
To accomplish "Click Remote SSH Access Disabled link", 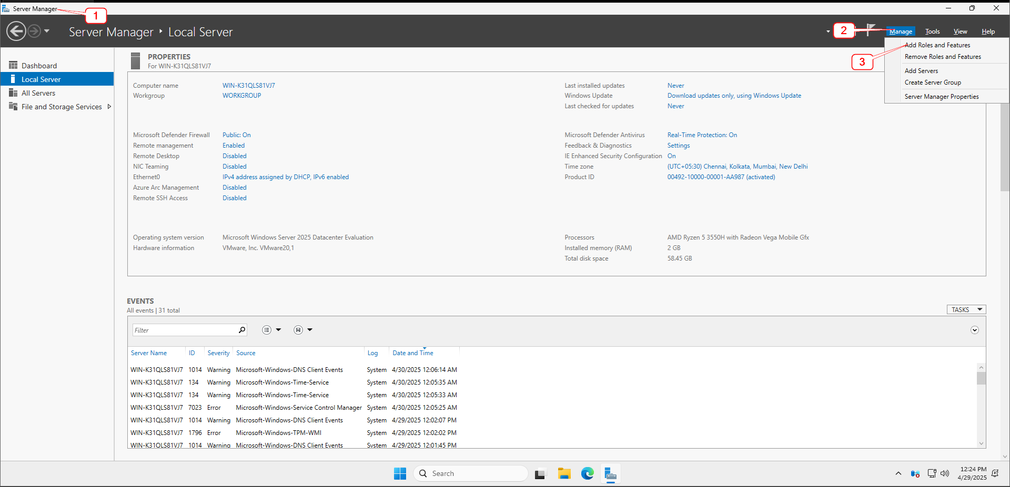I will 235,198.
